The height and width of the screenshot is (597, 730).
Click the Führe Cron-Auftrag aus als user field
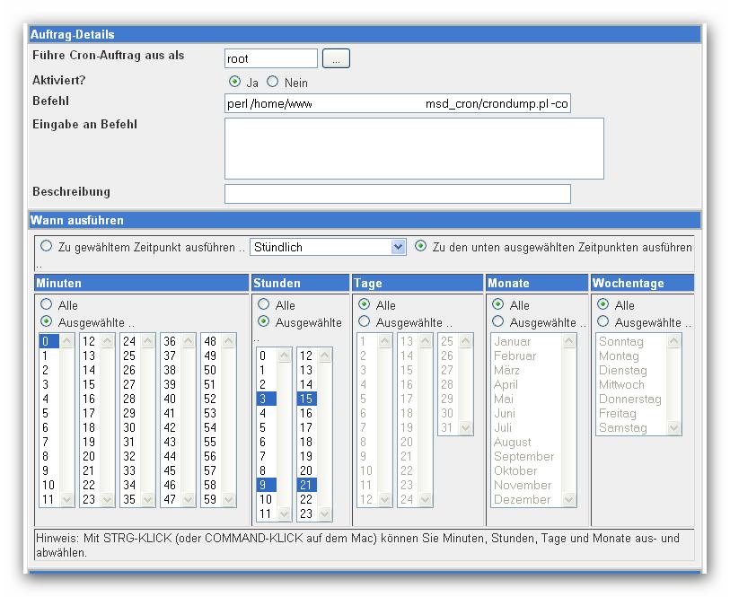pos(270,59)
